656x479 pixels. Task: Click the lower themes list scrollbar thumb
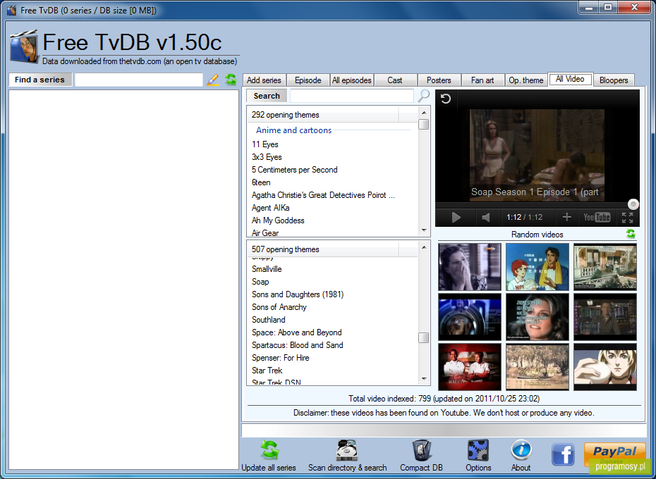tap(424, 337)
